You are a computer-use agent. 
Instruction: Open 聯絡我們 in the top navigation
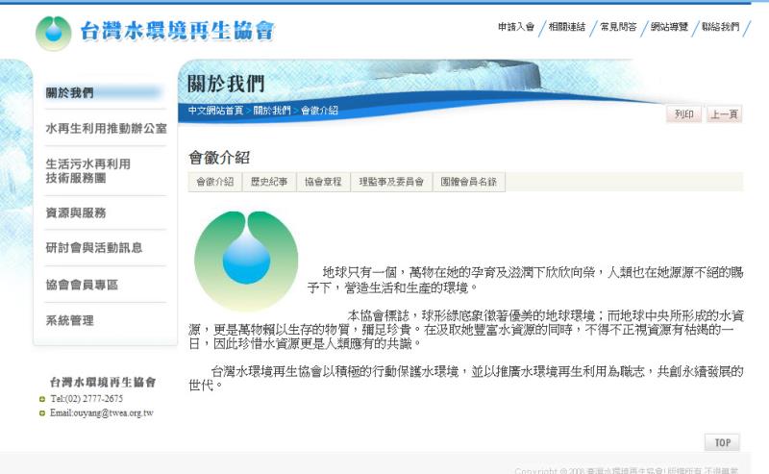tap(720, 27)
